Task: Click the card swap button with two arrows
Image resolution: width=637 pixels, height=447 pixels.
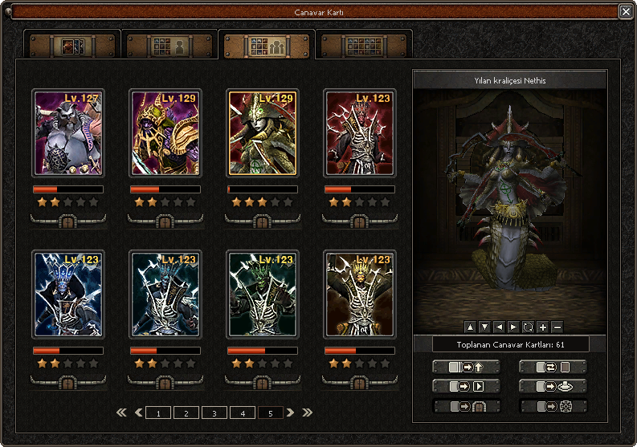Action: click(x=553, y=367)
